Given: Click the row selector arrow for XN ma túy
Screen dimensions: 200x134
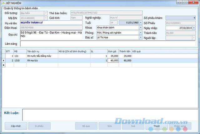Looking at the screenshot, I should [3, 60].
